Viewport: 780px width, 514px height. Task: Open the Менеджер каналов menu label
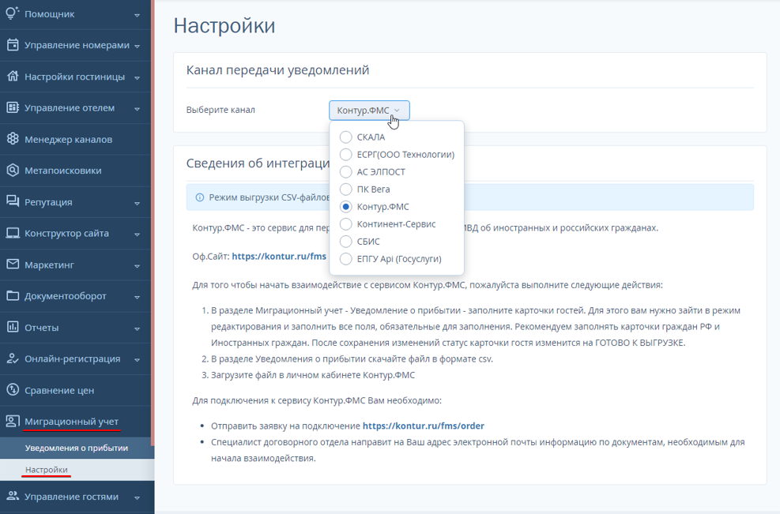[69, 139]
